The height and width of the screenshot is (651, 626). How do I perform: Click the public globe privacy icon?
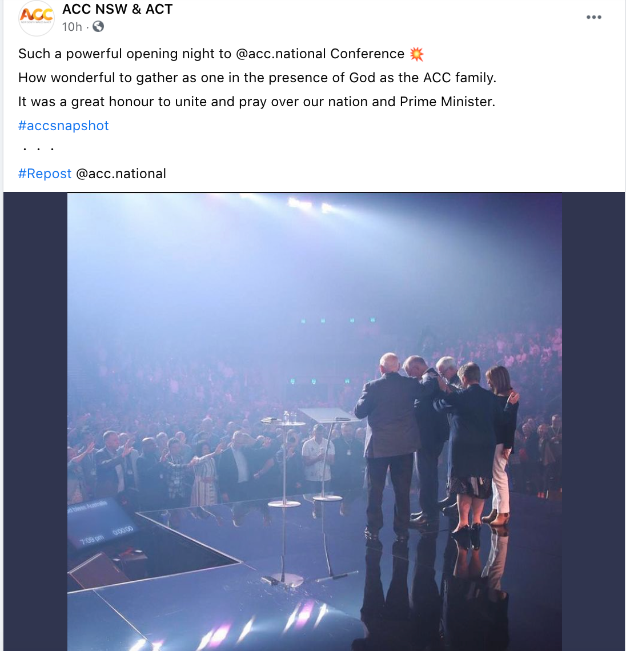coord(98,26)
